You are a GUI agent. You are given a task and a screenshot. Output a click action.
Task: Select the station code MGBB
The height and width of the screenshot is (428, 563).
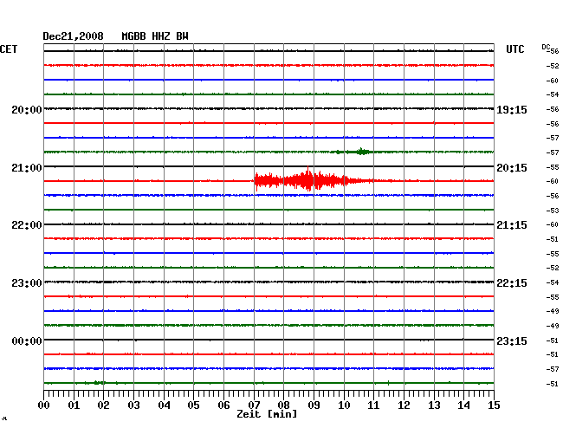coord(133,36)
